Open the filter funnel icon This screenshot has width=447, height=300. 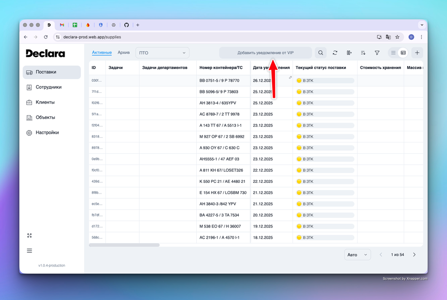(x=377, y=53)
